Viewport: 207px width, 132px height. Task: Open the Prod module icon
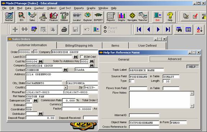[x=43, y=17]
